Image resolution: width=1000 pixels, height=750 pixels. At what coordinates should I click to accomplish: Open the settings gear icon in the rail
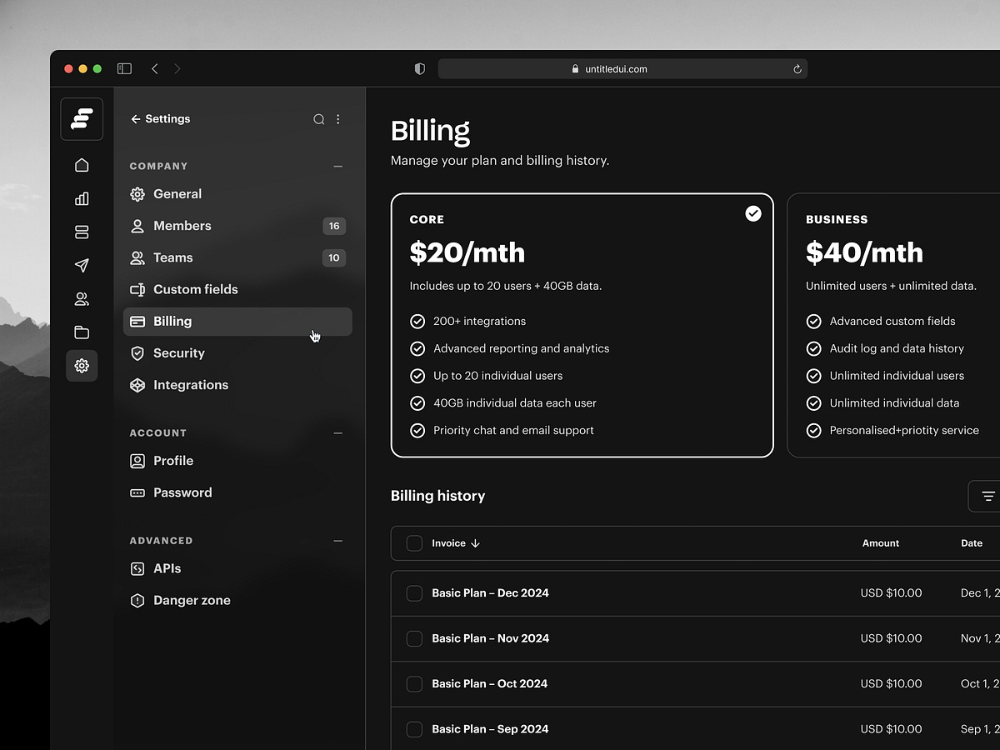(x=81, y=365)
